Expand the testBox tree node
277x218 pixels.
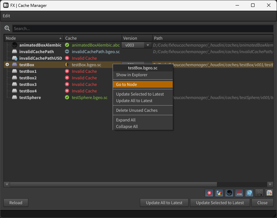coord(7,65)
